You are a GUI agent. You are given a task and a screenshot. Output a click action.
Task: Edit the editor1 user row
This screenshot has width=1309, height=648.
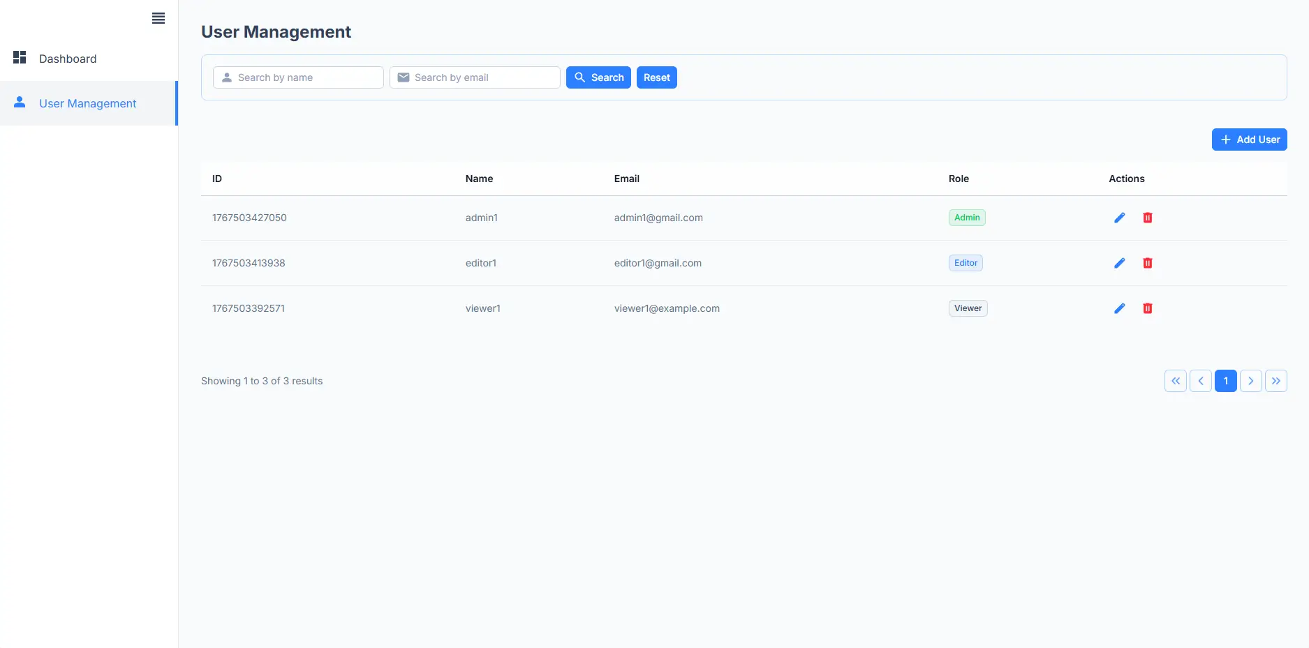coord(1119,263)
